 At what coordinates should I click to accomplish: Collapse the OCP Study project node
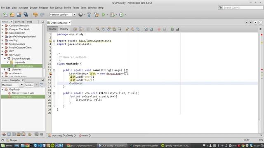tap(2, 55)
